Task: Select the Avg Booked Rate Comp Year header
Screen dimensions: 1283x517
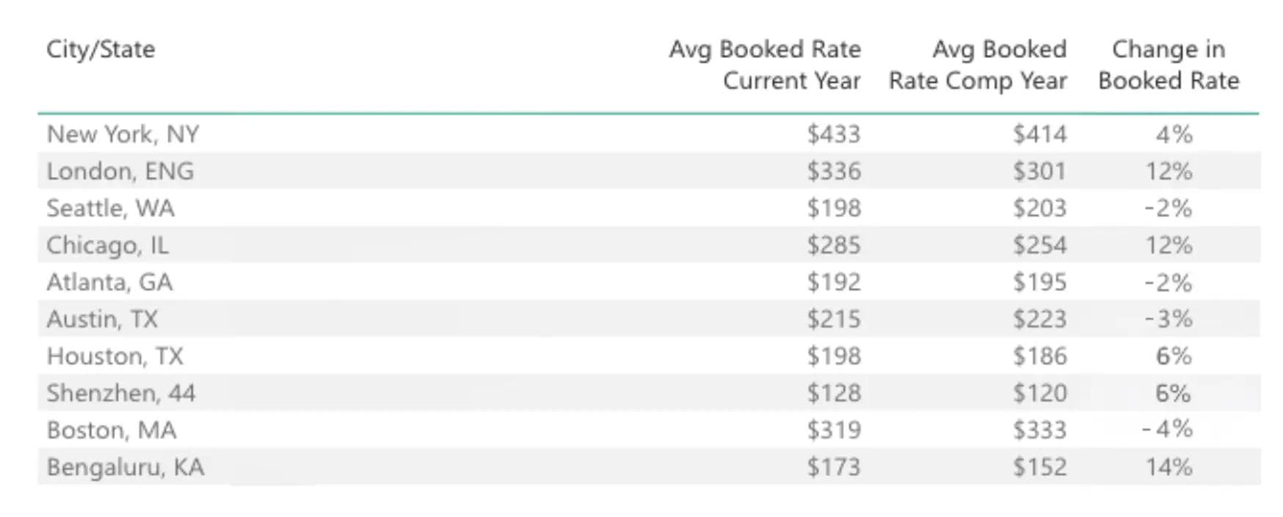Action: click(x=978, y=65)
